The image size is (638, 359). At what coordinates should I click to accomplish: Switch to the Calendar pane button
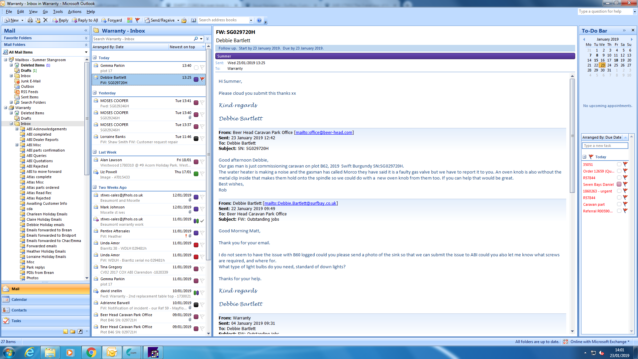(19, 299)
